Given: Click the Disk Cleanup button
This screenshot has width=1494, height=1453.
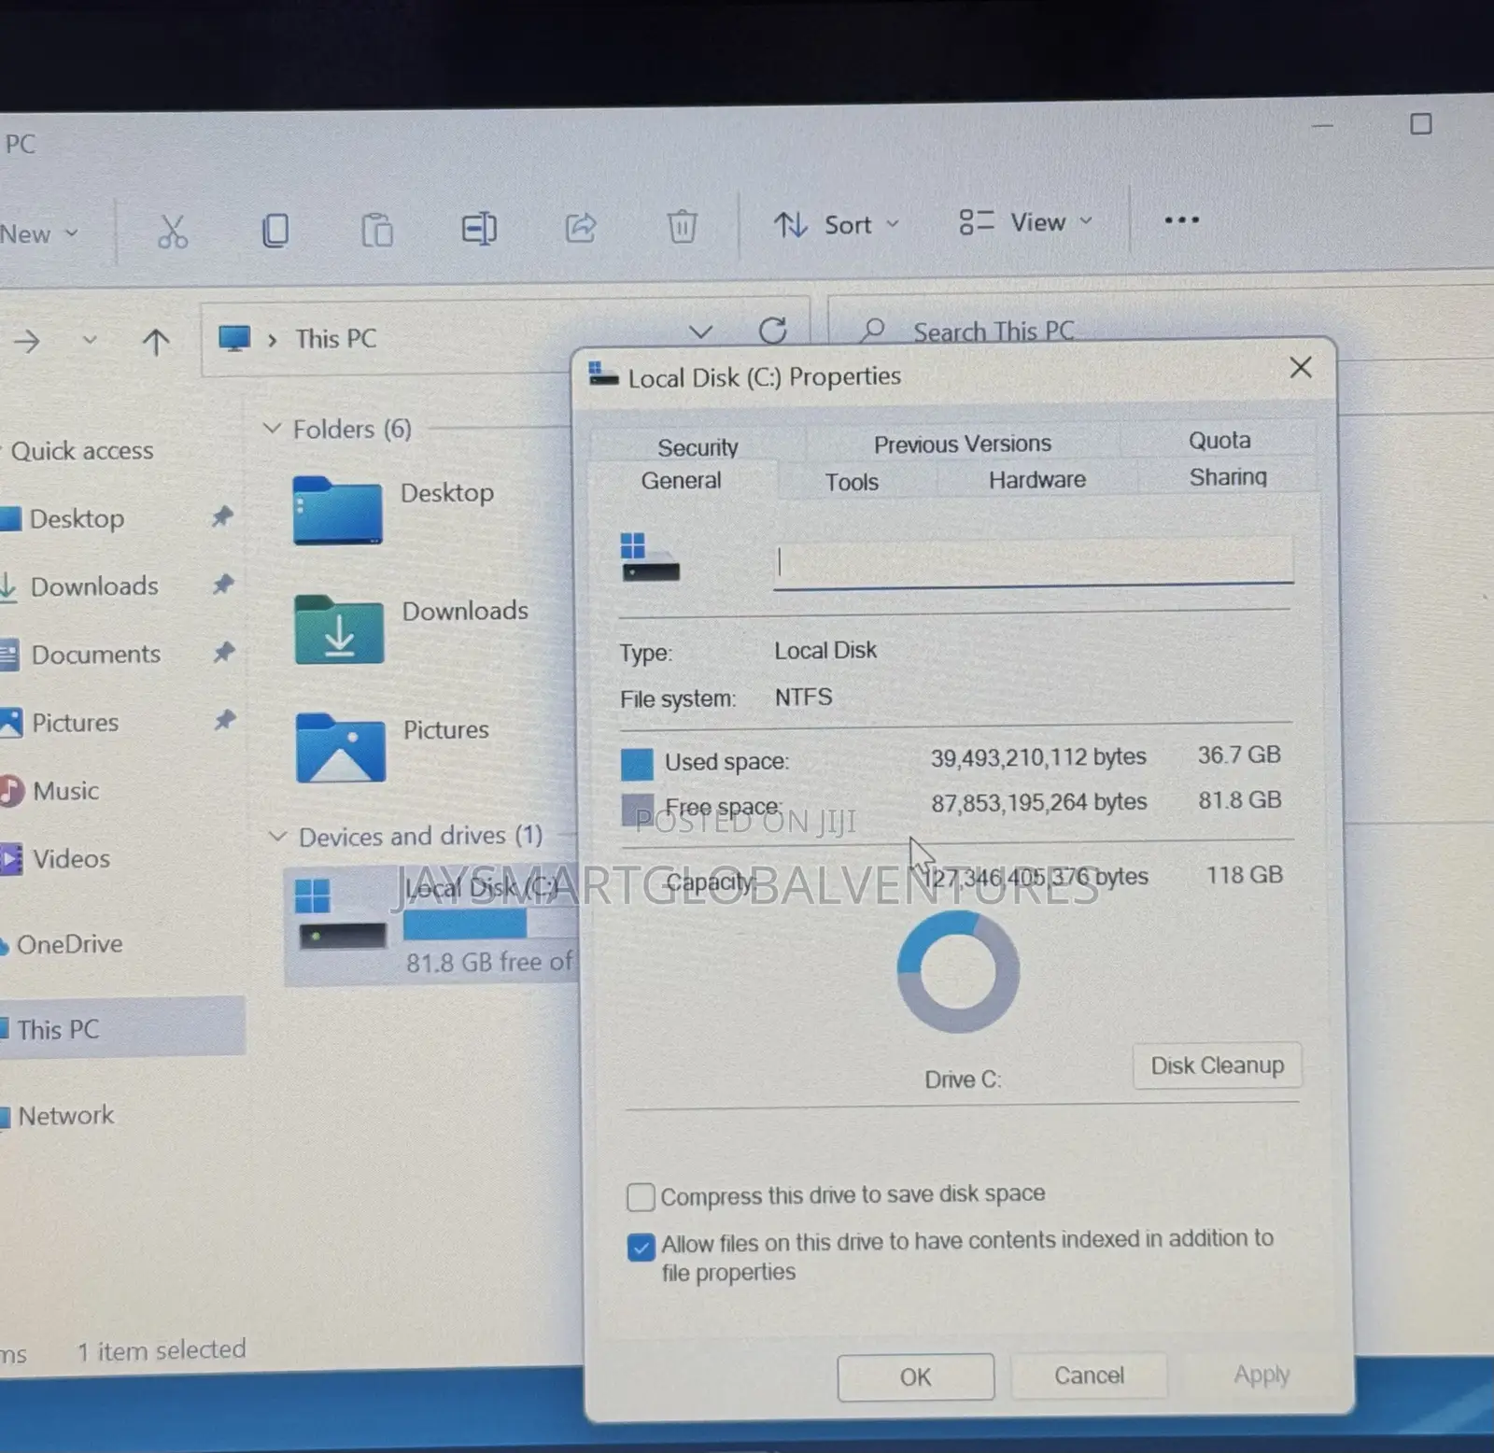Looking at the screenshot, I should coord(1217,1065).
